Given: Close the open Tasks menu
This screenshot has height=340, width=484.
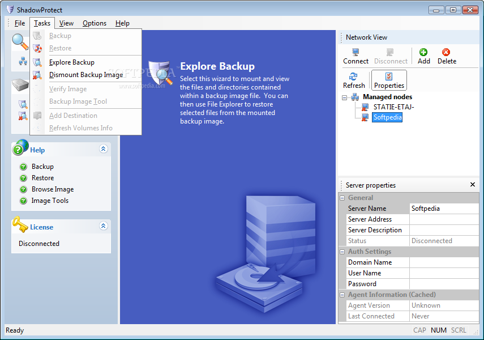Looking at the screenshot, I should coord(42,23).
